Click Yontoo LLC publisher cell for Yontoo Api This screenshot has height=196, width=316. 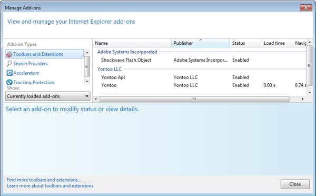tap(185, 77)
